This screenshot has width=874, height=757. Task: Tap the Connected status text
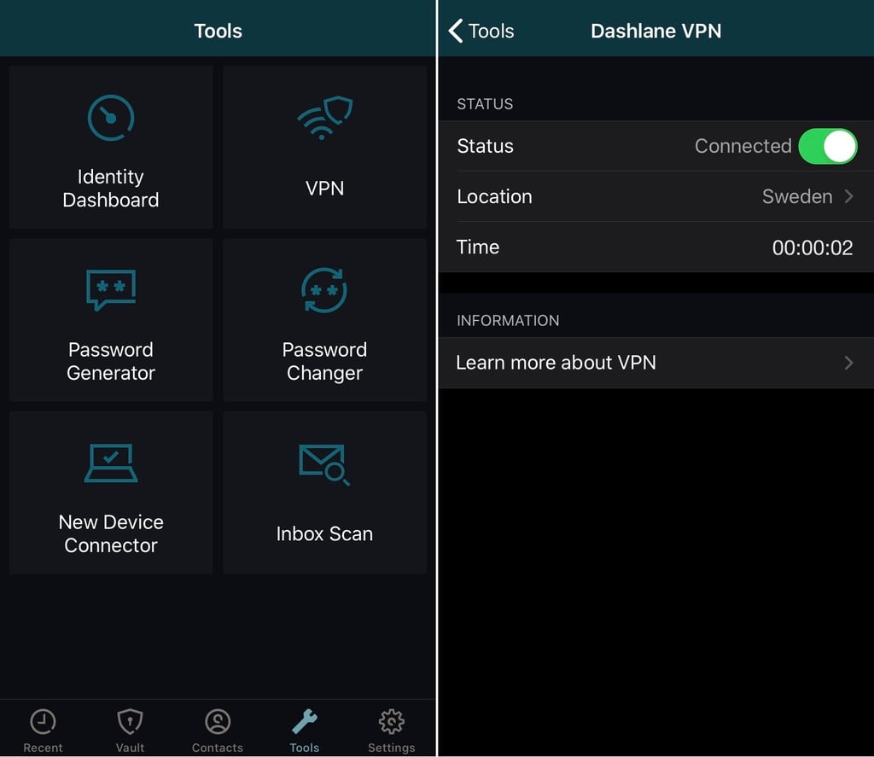(743, 146)
